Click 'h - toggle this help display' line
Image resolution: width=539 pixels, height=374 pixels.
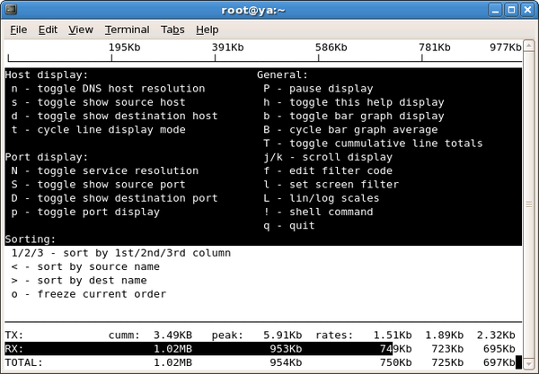point(354,102)
